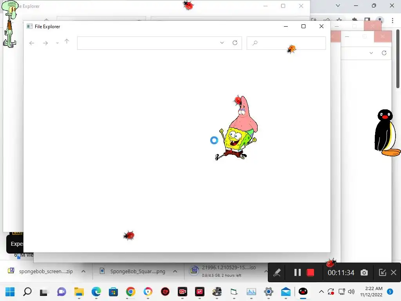Switch to Google Chrome on taskbar

click(x=130, y=292)
